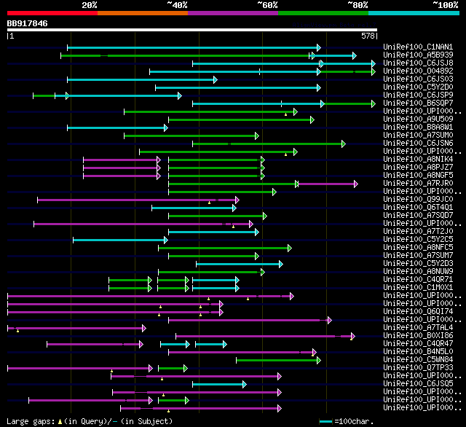Click the cyan alignment bar for C6JSQ5

tap(220, 385)
